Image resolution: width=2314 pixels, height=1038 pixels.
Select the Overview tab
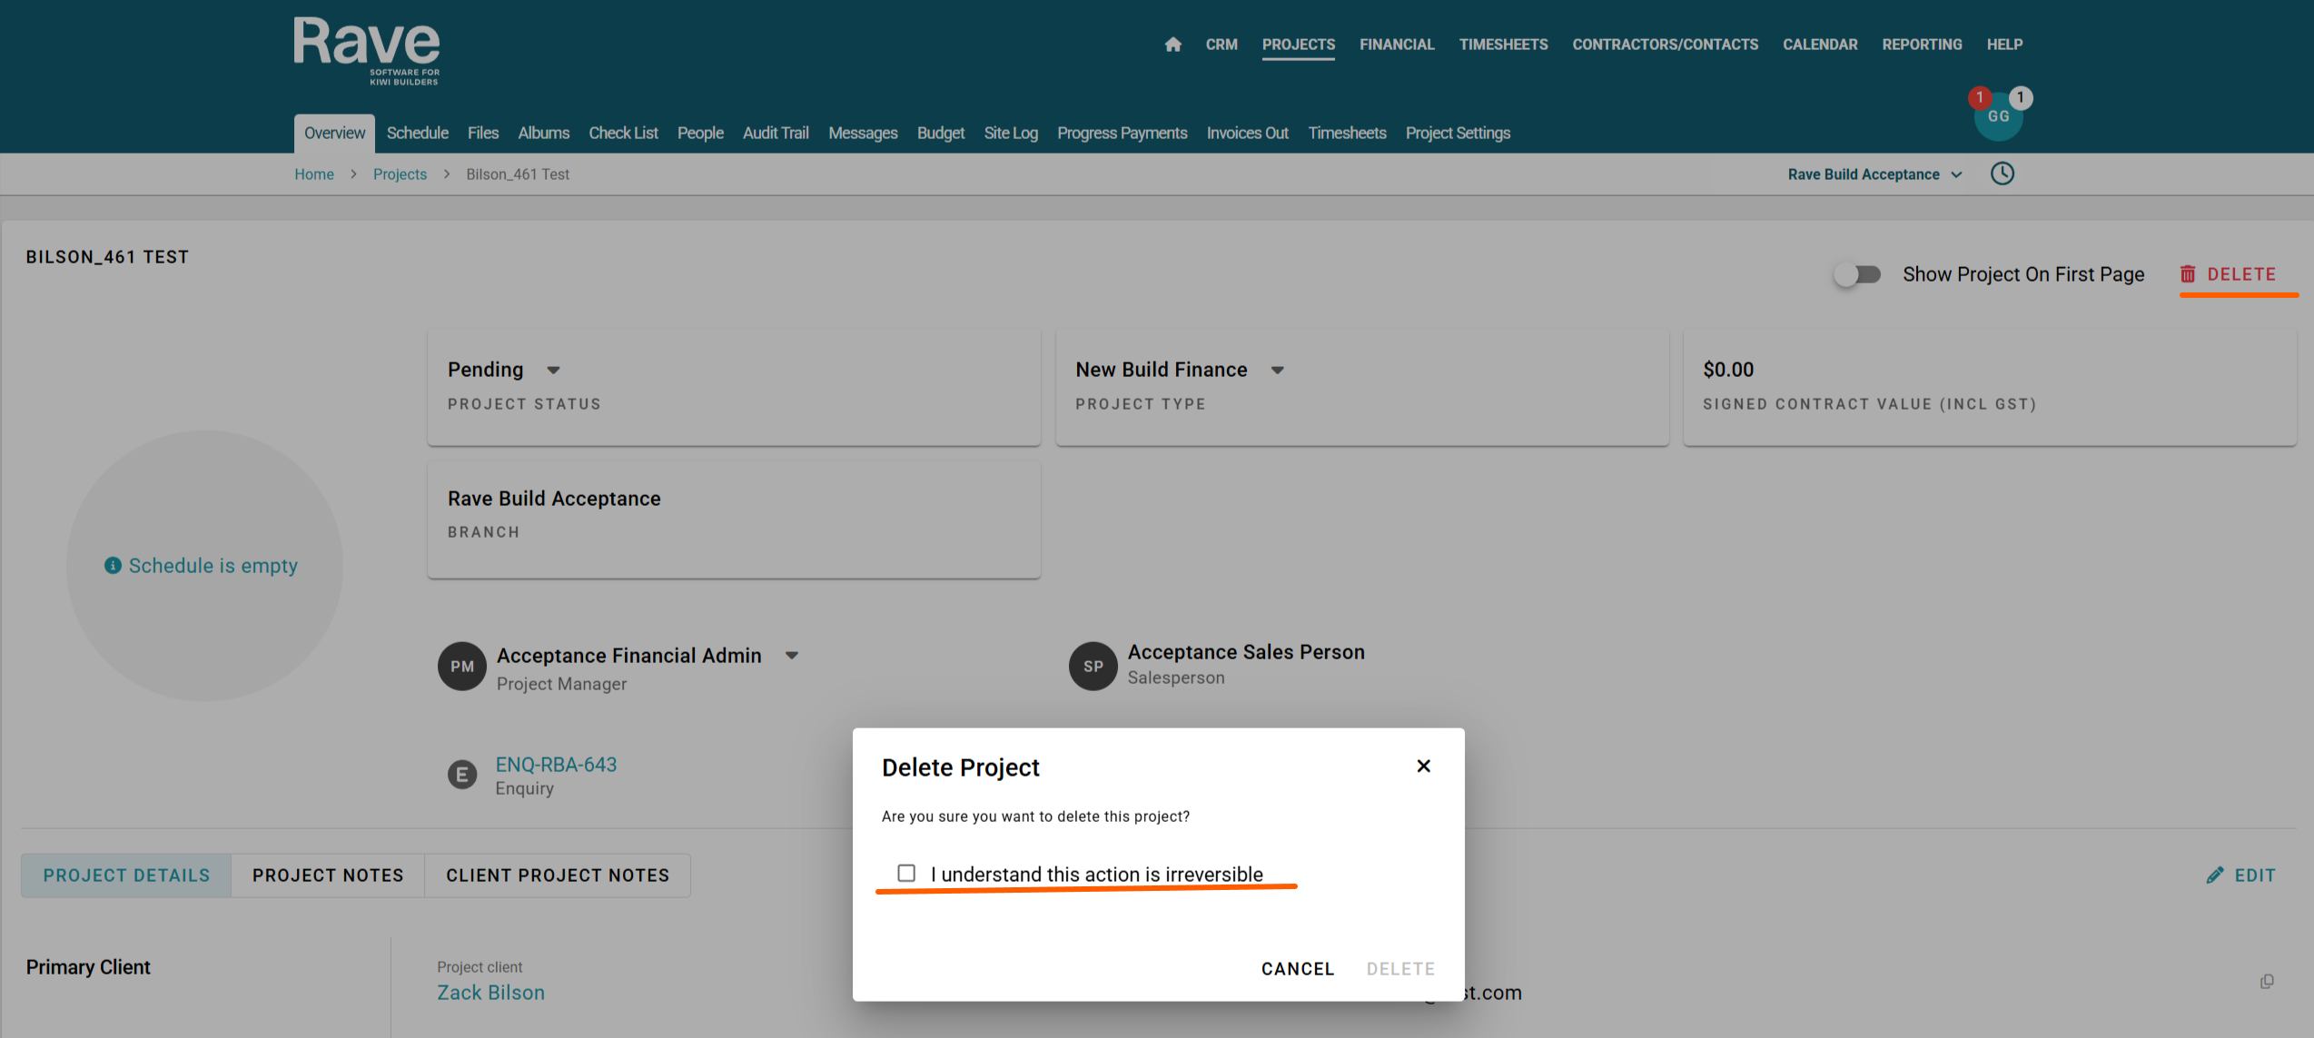(x=334, y=133)
